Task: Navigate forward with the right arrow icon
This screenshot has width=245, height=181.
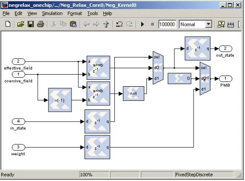Action: [96, 24]
